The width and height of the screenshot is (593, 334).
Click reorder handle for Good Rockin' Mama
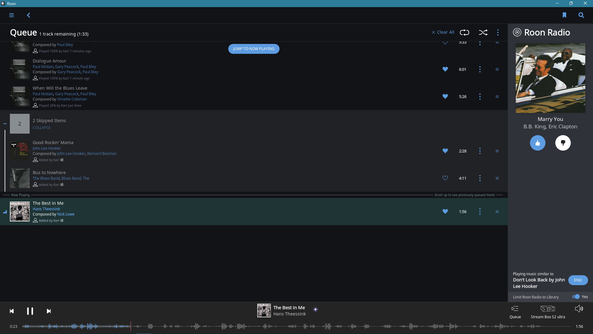tap(497, 151)
